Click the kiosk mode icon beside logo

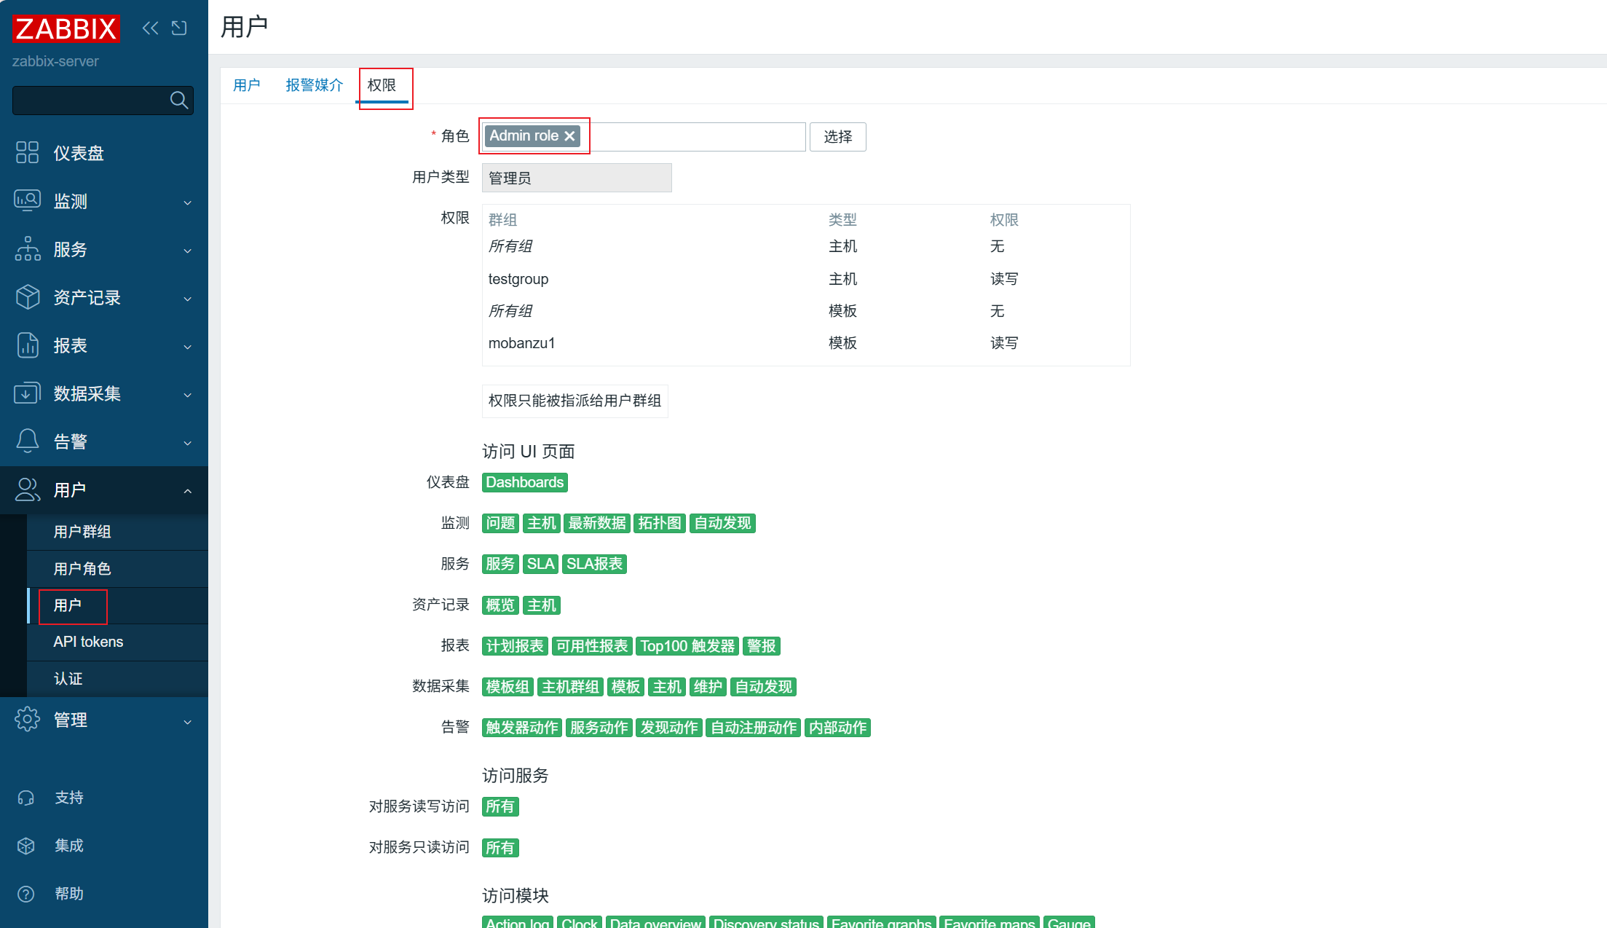pyautogui.click(x=179, y=28)
